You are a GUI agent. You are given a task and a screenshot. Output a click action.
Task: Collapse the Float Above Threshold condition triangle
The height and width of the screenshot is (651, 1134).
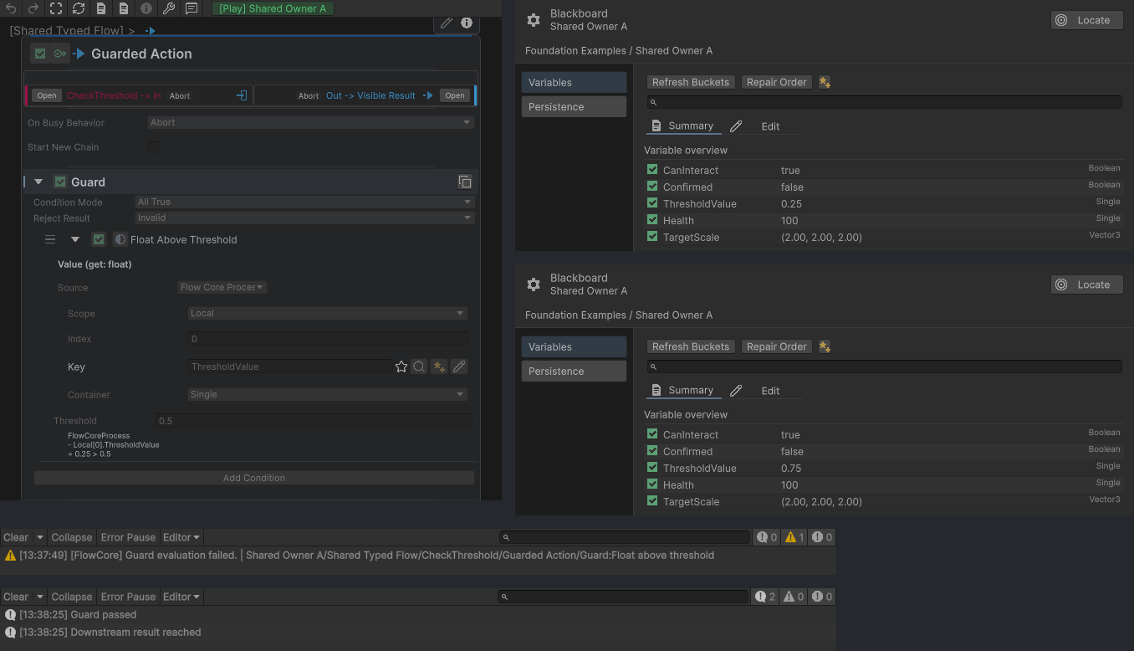(75, 239)
